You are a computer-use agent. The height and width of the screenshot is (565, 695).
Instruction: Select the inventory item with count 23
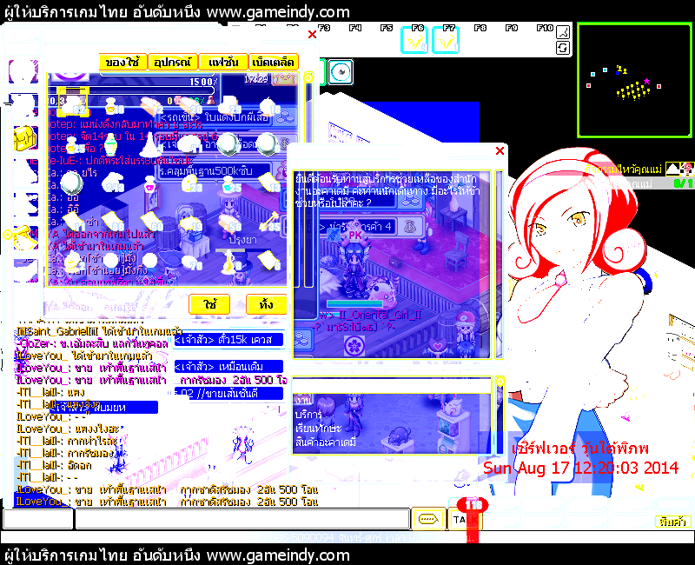(x=190, y=183)
